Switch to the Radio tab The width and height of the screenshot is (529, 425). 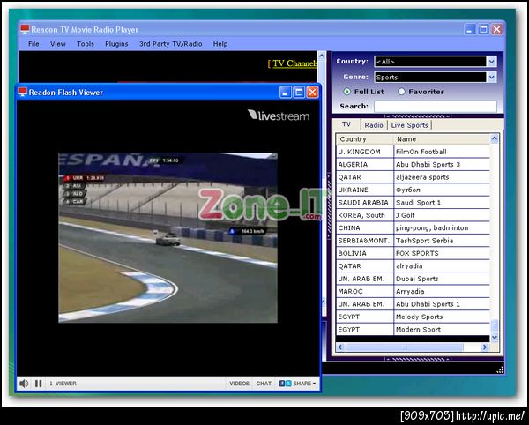point(374,125)
